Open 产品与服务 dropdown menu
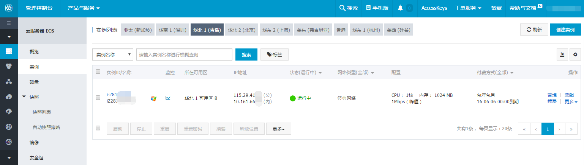 coord(84,8)
